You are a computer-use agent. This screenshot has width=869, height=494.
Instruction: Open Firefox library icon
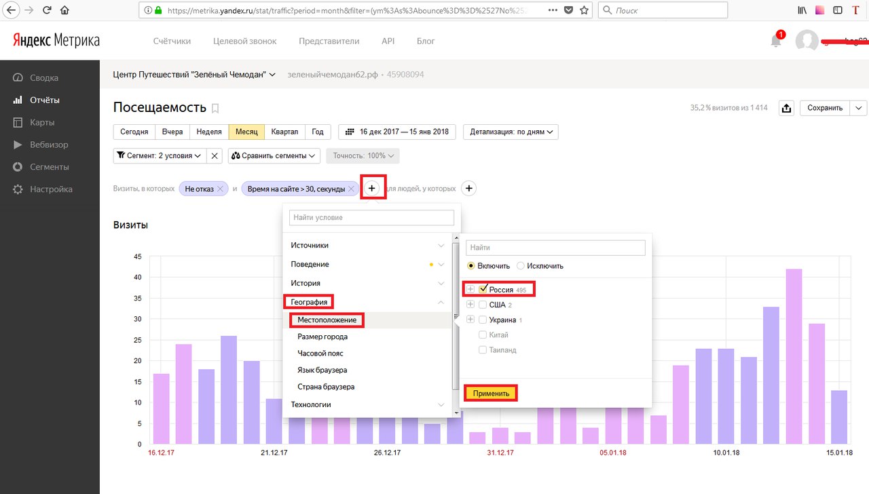click(x=802, y=10)
